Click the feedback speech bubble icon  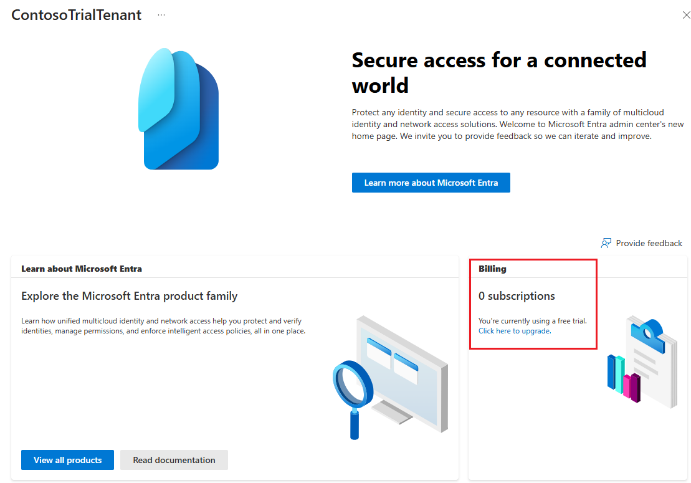(606, 243)
